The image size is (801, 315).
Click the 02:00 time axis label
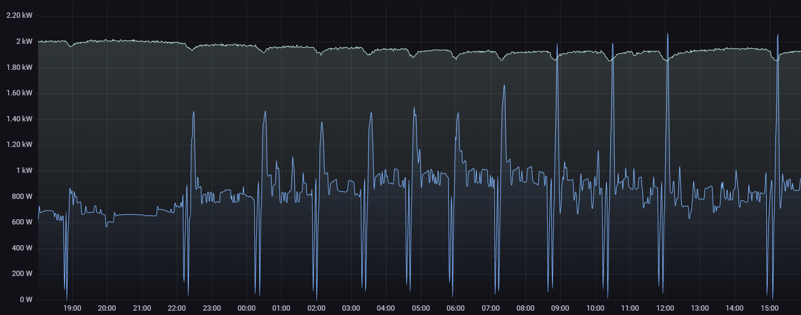316,308
